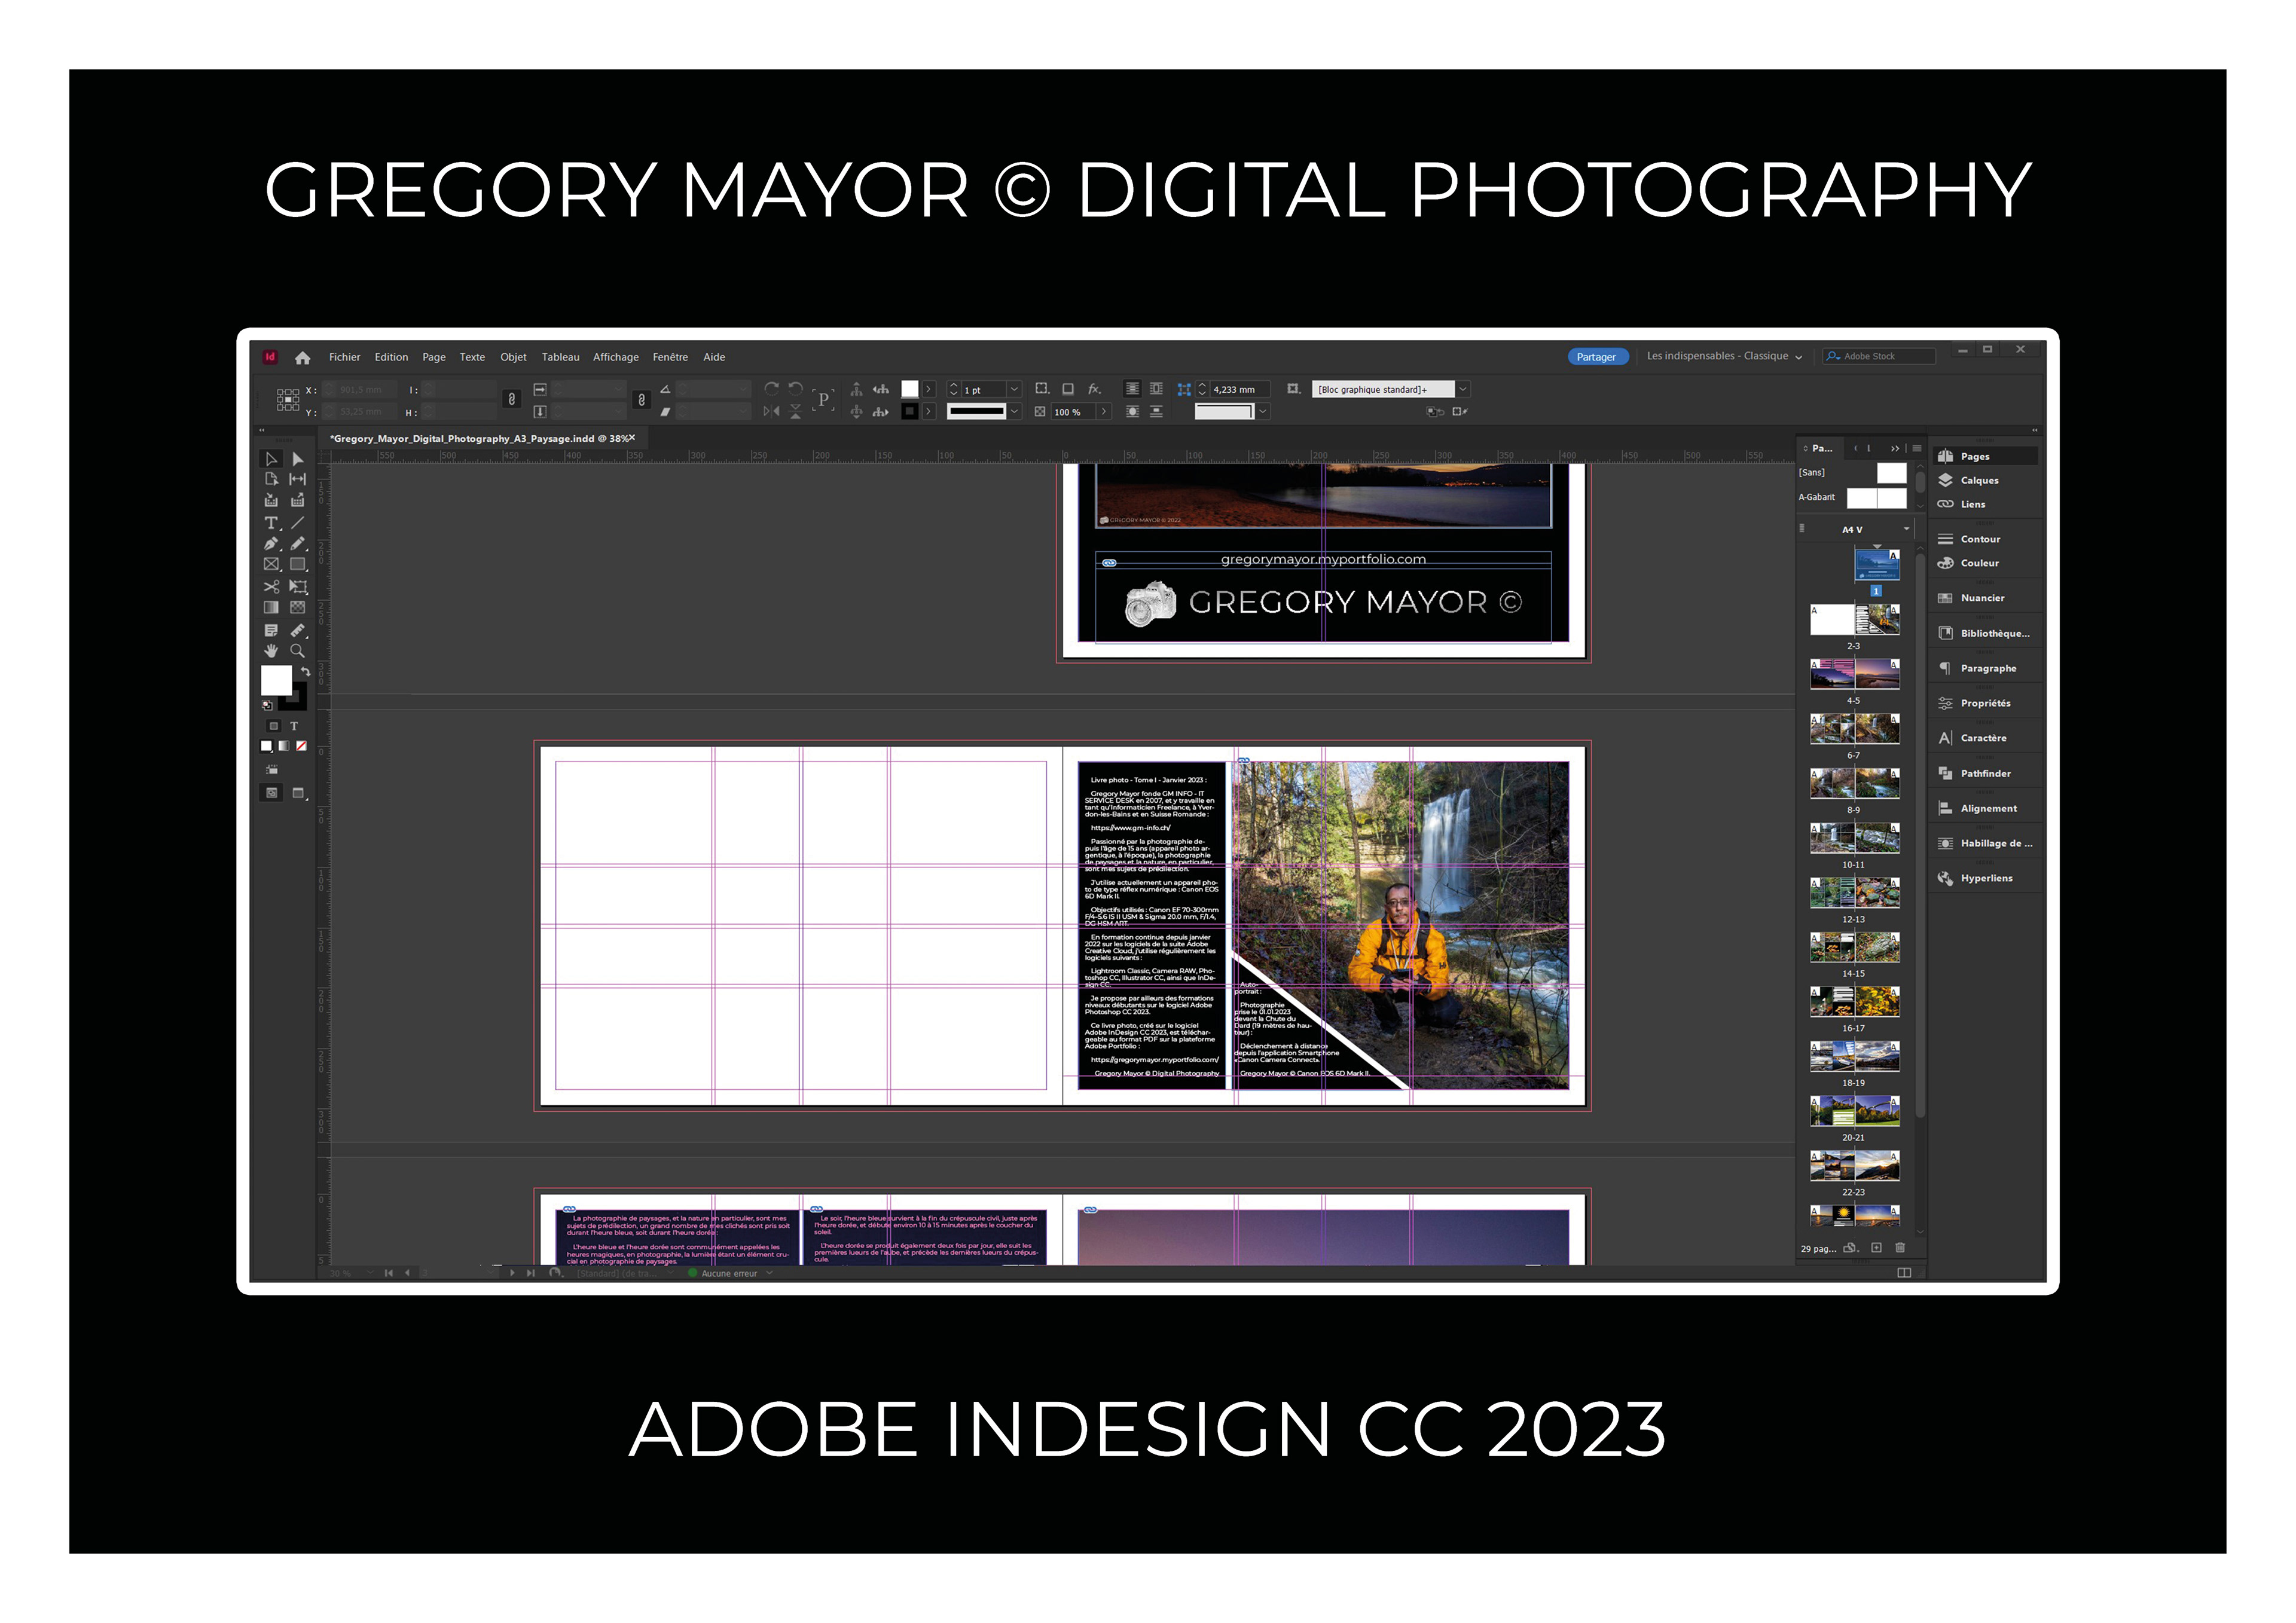Open the Affichage menu
Screen dimensions: 2296x1623
pos(615,358)
